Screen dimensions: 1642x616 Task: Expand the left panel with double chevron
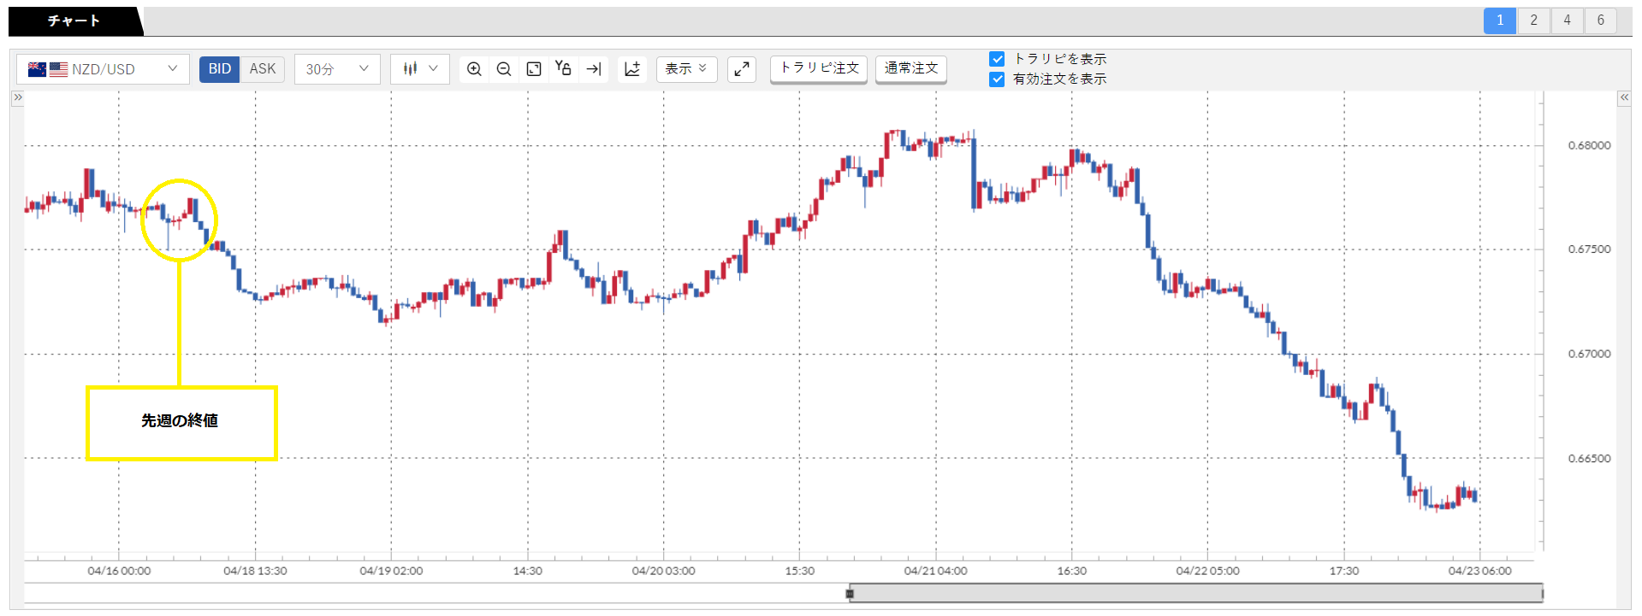click(x=17, y=97)
